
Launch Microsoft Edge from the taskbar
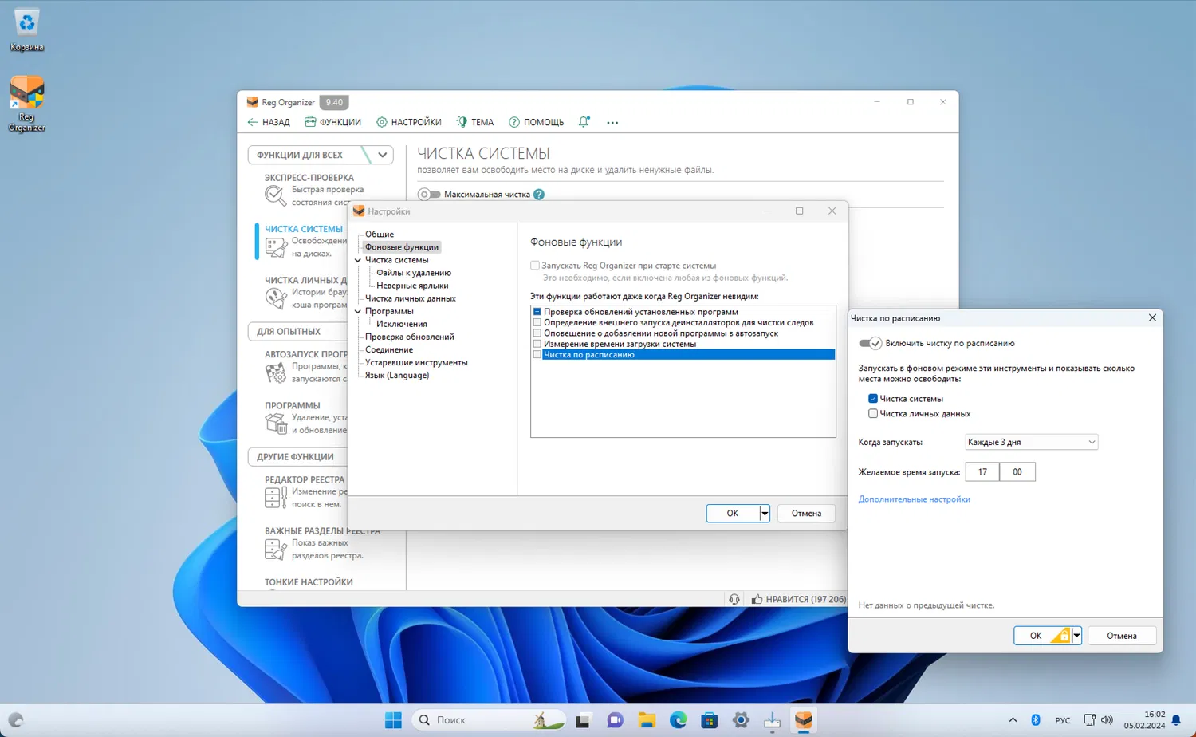click(x=678, y=720)
